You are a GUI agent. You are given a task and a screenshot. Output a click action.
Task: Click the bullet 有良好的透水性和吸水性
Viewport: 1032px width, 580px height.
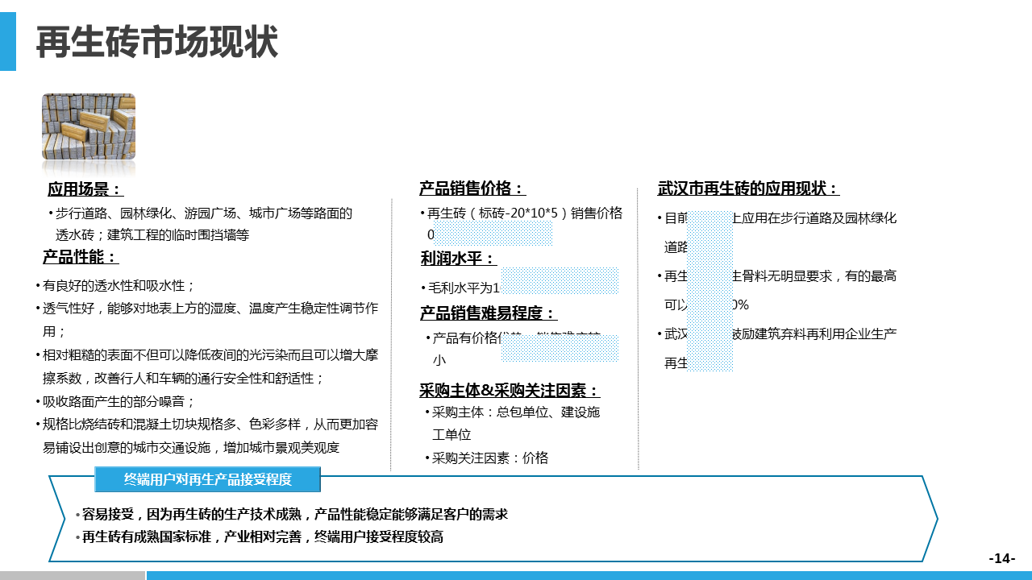point(119,285)
